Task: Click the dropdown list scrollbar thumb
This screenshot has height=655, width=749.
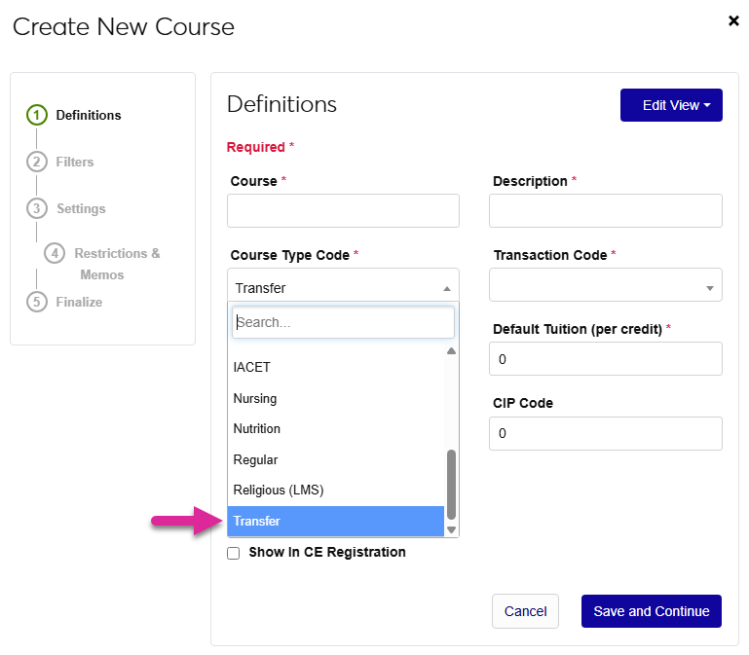Action: pos(451,484)
